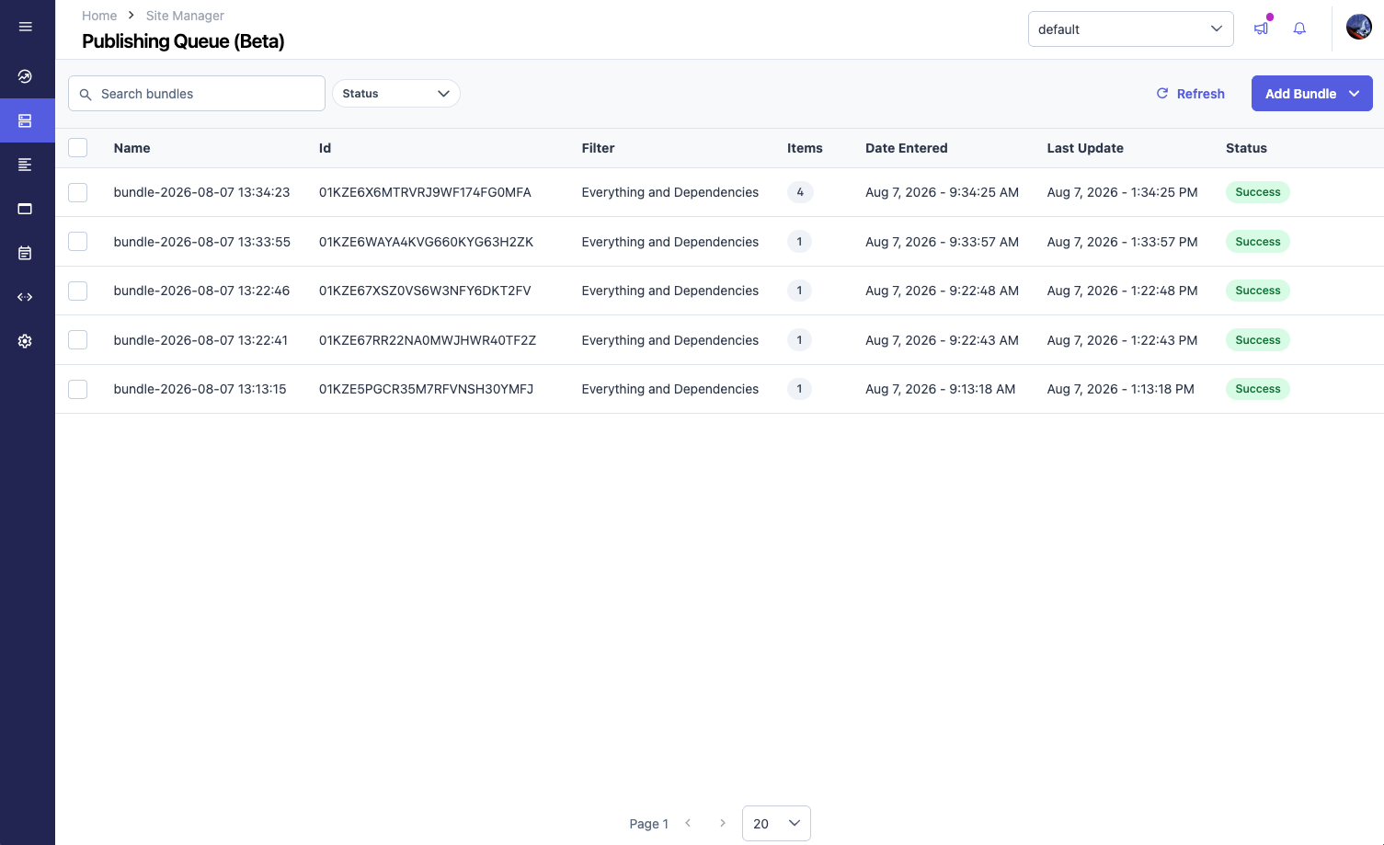Viewport: 1384px width, 845px height.
Task: Open the default site selector dropdown
Action: click(x=1131, y=29)
